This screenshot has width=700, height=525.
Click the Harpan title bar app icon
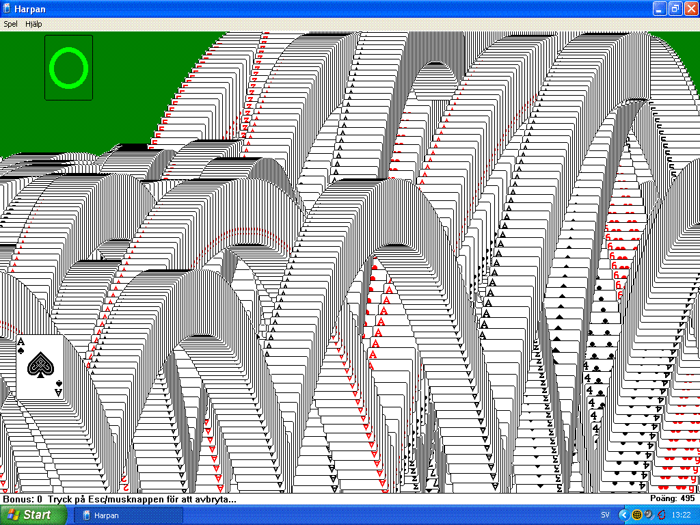tap(7, 9)
